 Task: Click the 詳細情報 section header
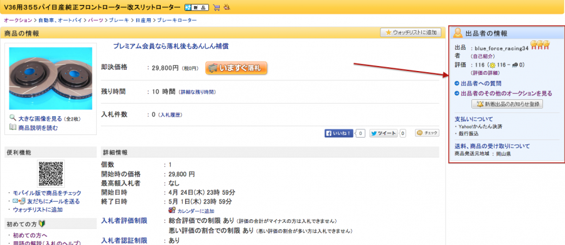pos(270,152)
